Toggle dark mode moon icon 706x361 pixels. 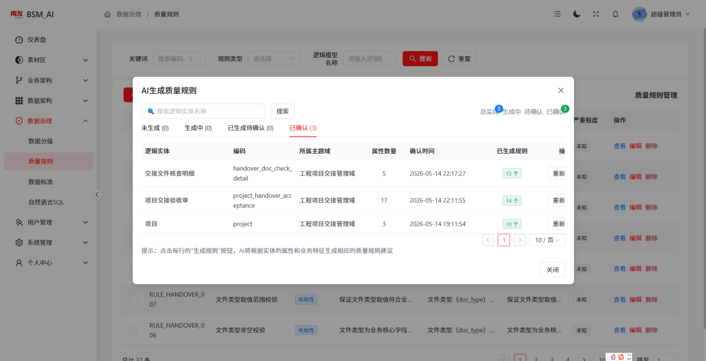tap(577, 14)
